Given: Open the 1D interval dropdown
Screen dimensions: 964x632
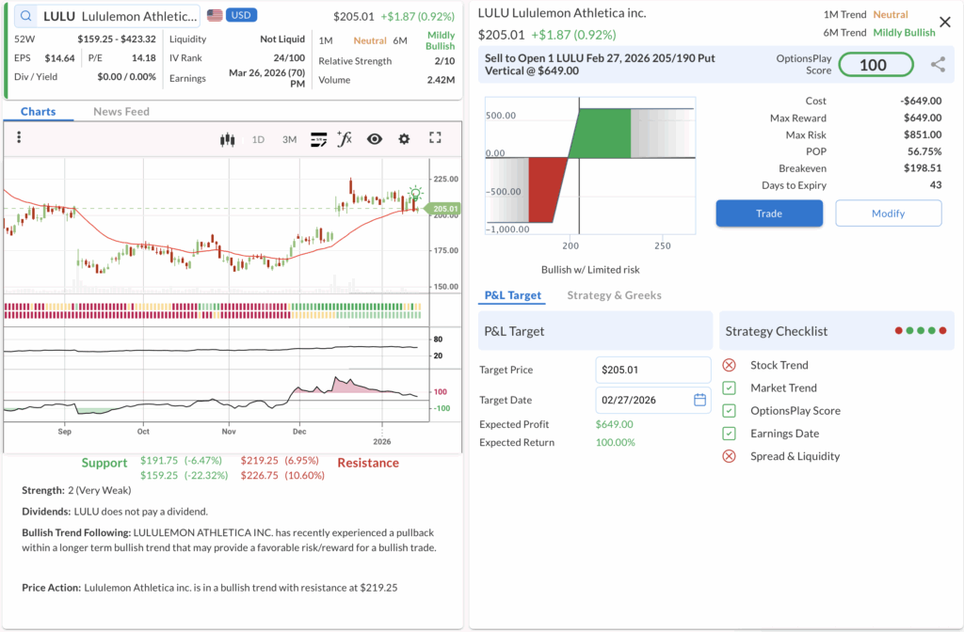Looking at the screenshot, I should point(258,139).
